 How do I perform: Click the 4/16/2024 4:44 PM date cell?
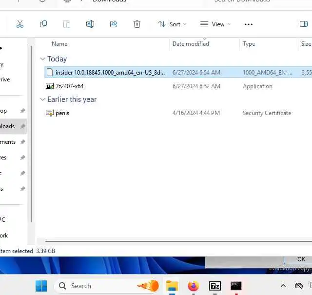(196, 113)
